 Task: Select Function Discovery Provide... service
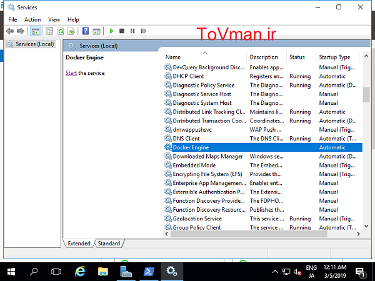click(x=209, y=200)
